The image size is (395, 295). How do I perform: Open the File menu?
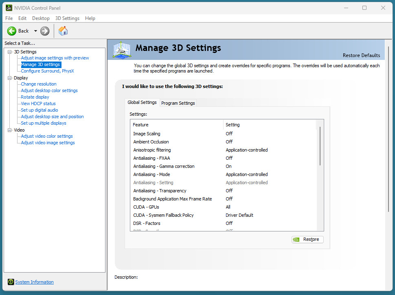[x=9, y=18]
